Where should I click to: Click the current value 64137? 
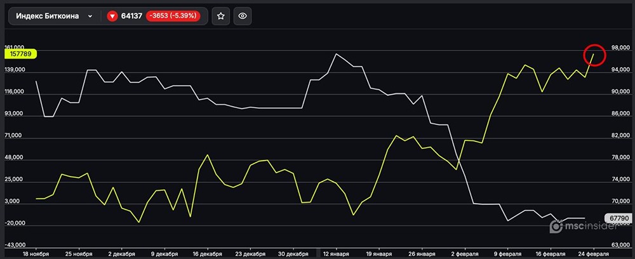pyautogui.click(x=131, y=17)
